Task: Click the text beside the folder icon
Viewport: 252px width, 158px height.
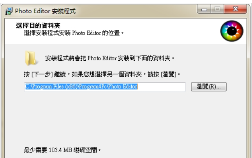Action: coord(110,58)
